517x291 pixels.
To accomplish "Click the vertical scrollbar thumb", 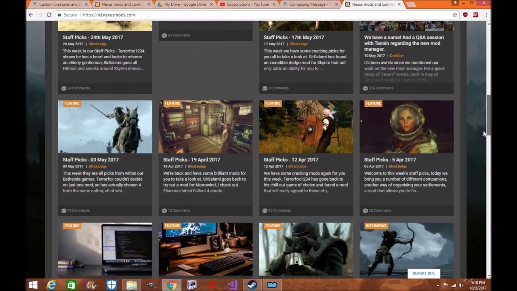I will pos(489,114).
